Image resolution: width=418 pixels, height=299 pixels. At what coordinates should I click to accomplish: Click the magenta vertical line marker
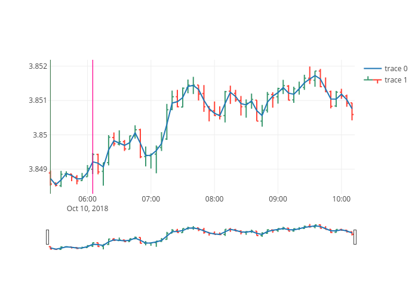(93, 120)
